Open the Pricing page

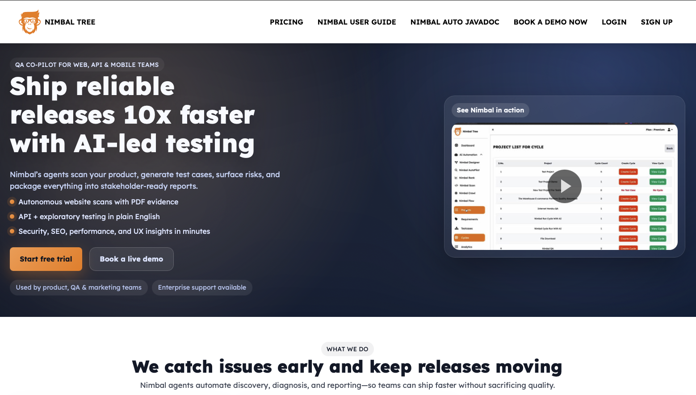(x=286, y=22)
